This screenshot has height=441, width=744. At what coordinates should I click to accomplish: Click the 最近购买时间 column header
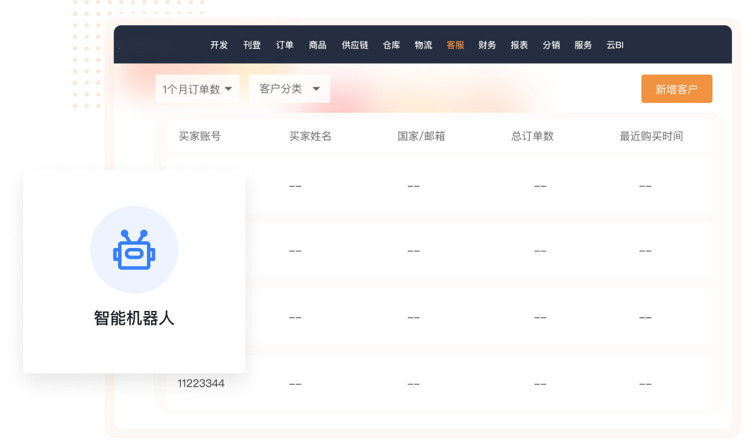tap(651, 136)
